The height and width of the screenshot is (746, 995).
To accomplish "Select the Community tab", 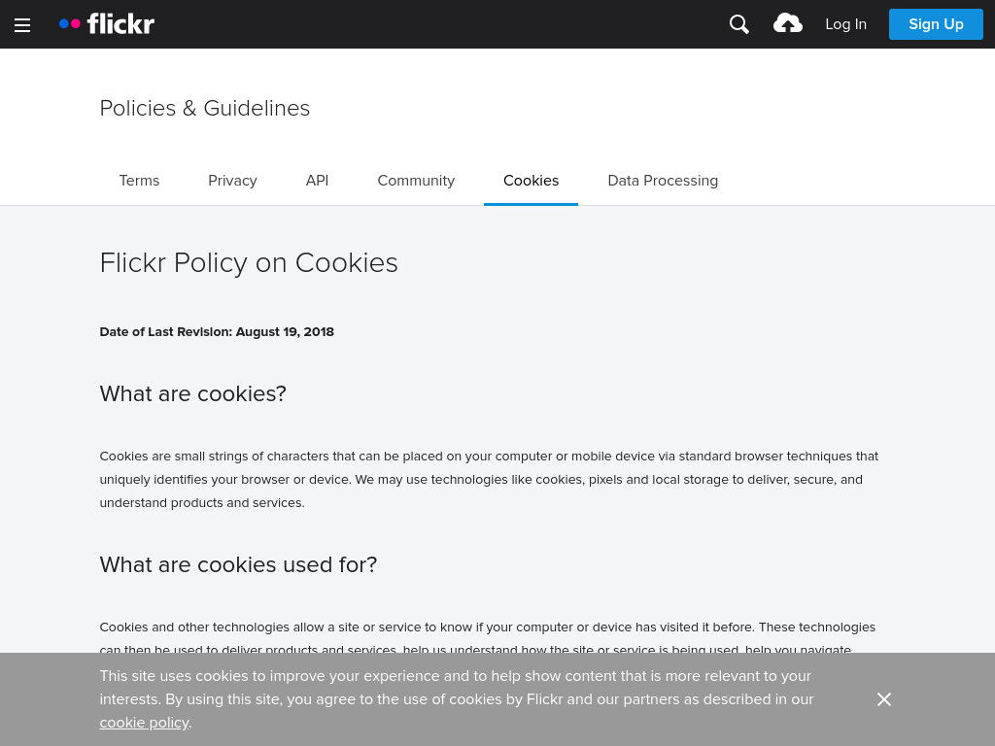I will coord(416,181).
